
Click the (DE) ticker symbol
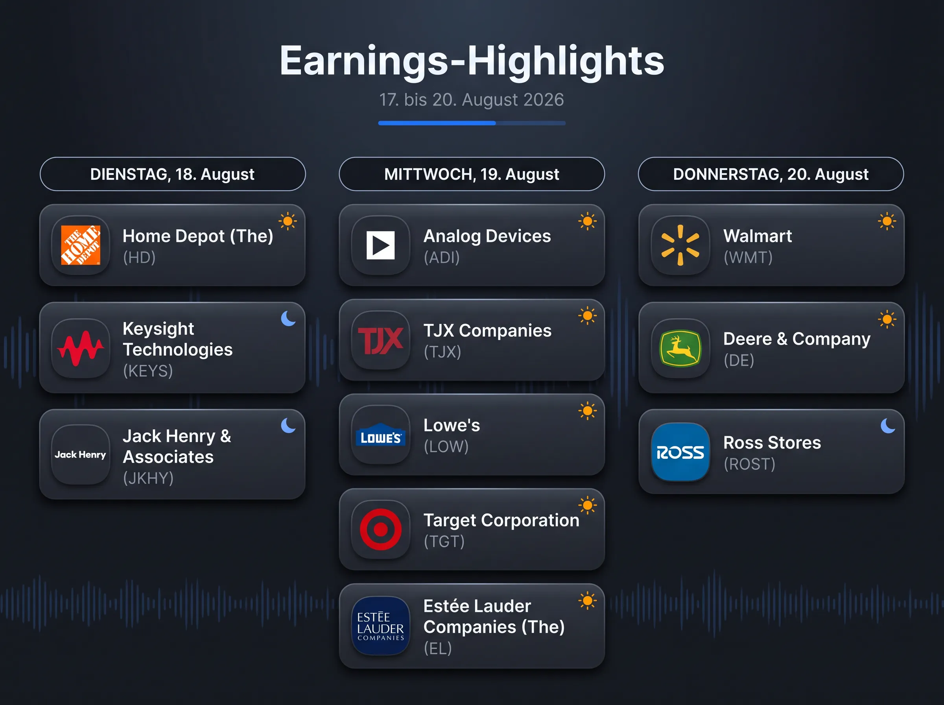(739, 361)
